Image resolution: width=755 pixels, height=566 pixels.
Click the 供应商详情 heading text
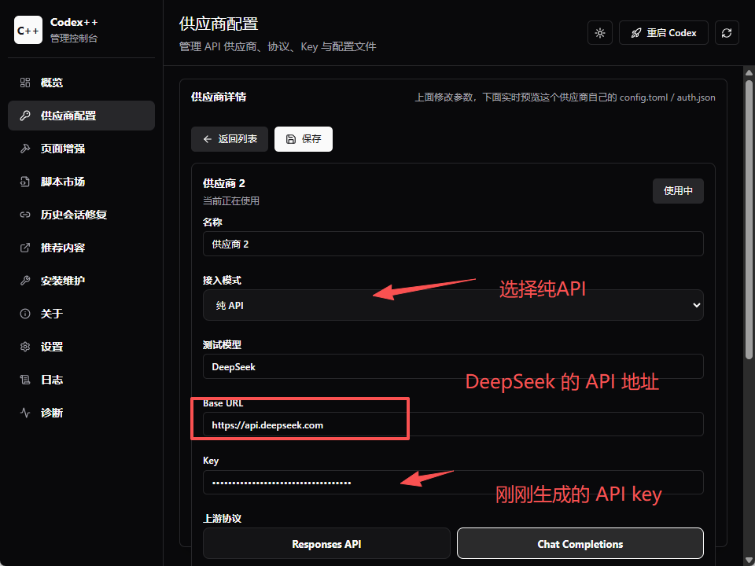(x=219, y=97)
